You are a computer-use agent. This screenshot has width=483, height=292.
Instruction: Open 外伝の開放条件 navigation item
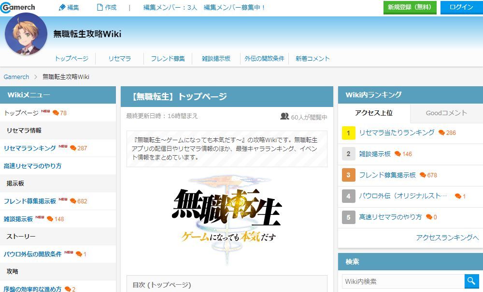pos(264,58)
